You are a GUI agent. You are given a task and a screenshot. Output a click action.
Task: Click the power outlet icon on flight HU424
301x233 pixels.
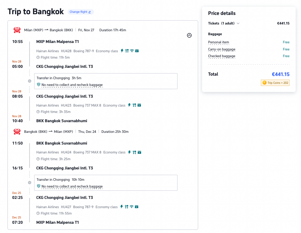tap(130, 152)
